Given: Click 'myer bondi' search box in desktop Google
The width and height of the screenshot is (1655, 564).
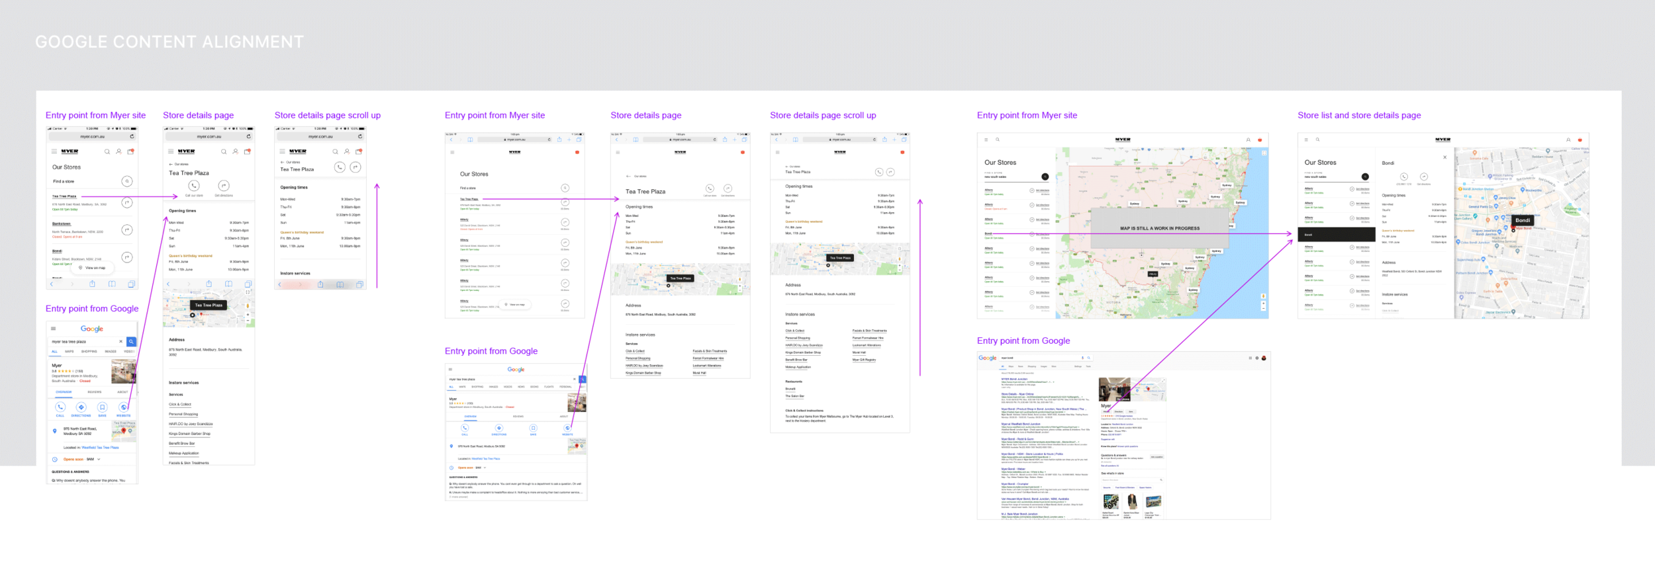Looking at the screenshot, I should tap(1046, 358).
